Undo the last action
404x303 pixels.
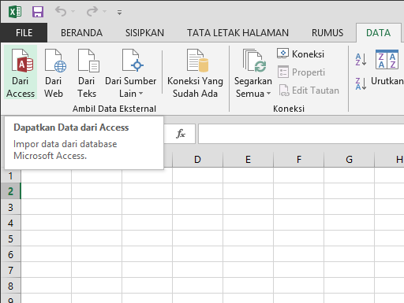[x=61, y=12]
